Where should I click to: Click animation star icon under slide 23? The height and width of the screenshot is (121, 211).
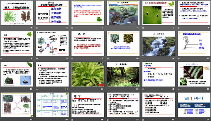pyautogui.click(x=143, y=120)
